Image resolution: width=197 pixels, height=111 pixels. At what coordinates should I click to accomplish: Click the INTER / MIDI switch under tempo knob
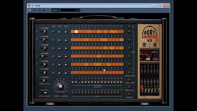coord(61,94)
